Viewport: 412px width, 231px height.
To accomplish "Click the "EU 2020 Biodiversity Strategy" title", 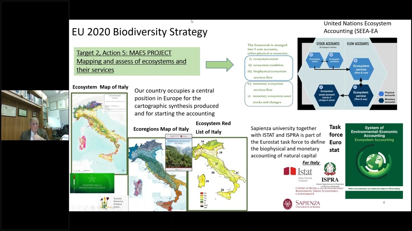I will [140, 32].
